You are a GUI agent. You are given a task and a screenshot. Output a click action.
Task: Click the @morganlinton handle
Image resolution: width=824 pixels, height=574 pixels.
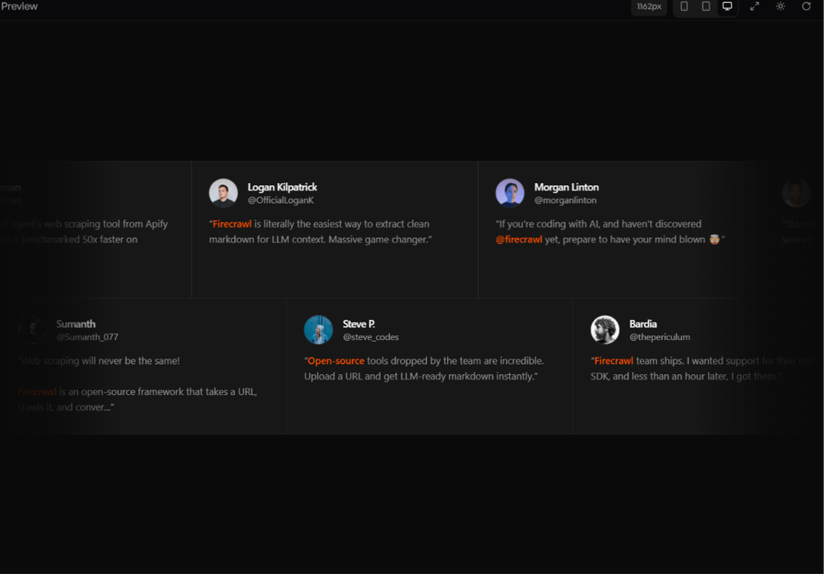click(x=565, y=200)
